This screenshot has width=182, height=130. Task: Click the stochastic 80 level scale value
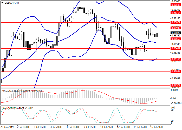coord(172,110)
